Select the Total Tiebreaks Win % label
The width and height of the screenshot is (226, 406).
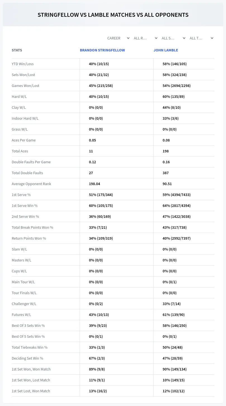click(30, 347)
